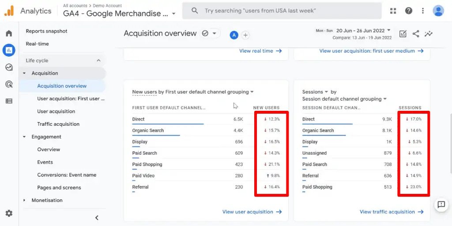Click the report status check-circle icon
Viewport: 452px width, 226px height.
coord(205,33)
